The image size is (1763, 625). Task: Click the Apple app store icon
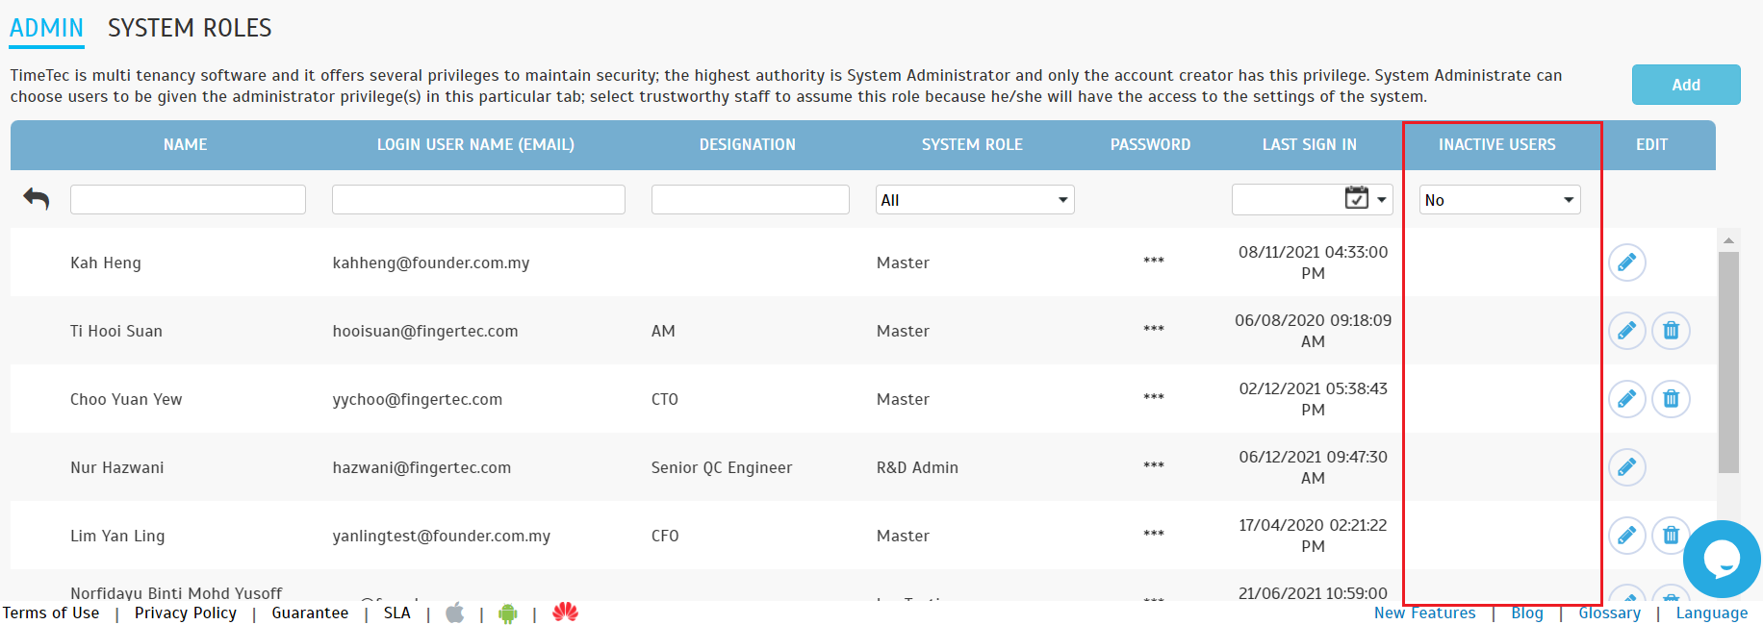click(x=455, y=613)
